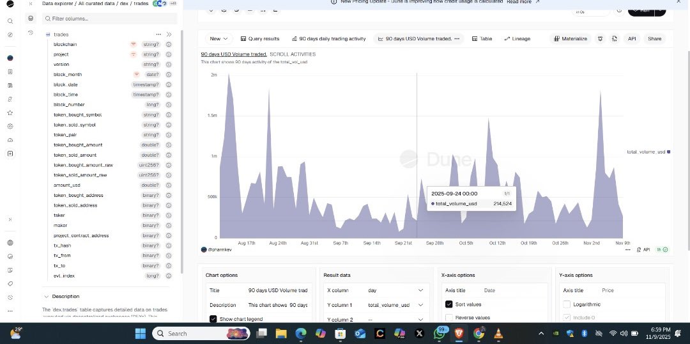Screen dimensions: 690x344
Task: Toggle the Show chart legend checkbox
Action: (213, 319)
